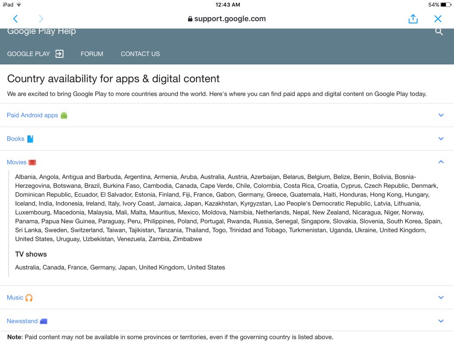Go back with the browser back arrow
The height and width of the screenshot is (341, 454).
tap(16, 19)
